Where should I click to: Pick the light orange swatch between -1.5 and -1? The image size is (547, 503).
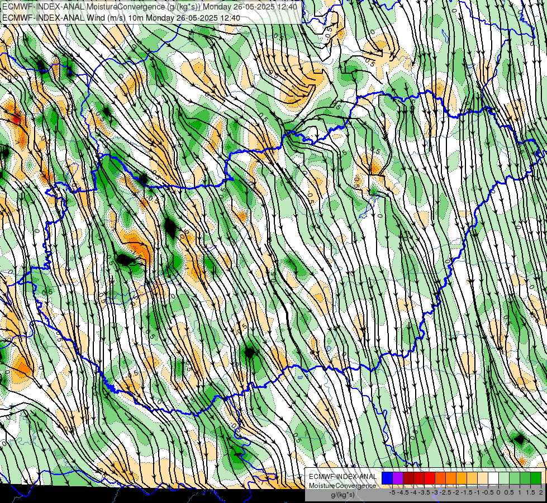coord(472,478)
